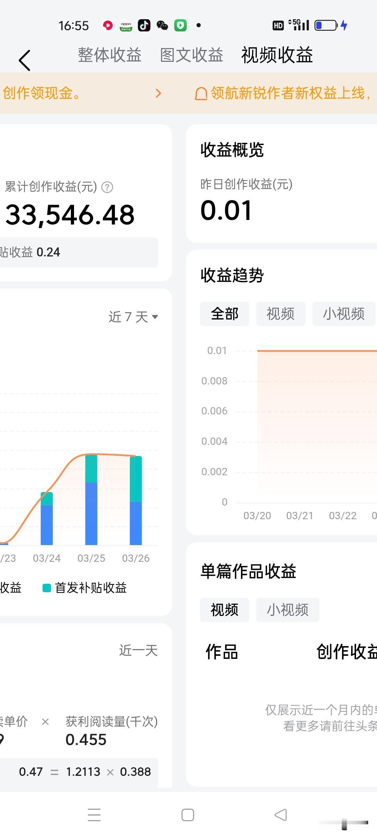Filter trend chart by 视频
377x838 pixels.
point(281,314)
